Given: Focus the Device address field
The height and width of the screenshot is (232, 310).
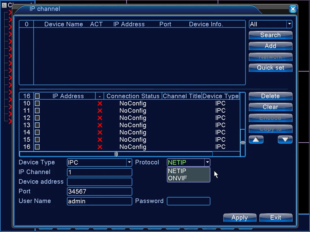Looking at the screenshot, I should [100, 182].
